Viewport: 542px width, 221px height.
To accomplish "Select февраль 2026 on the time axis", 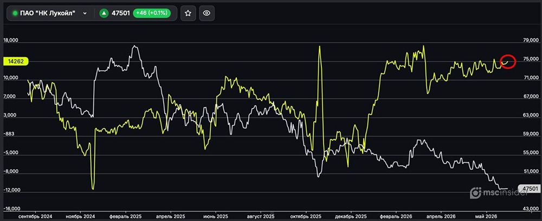I will pyautogui.click(x=396, y=217).
